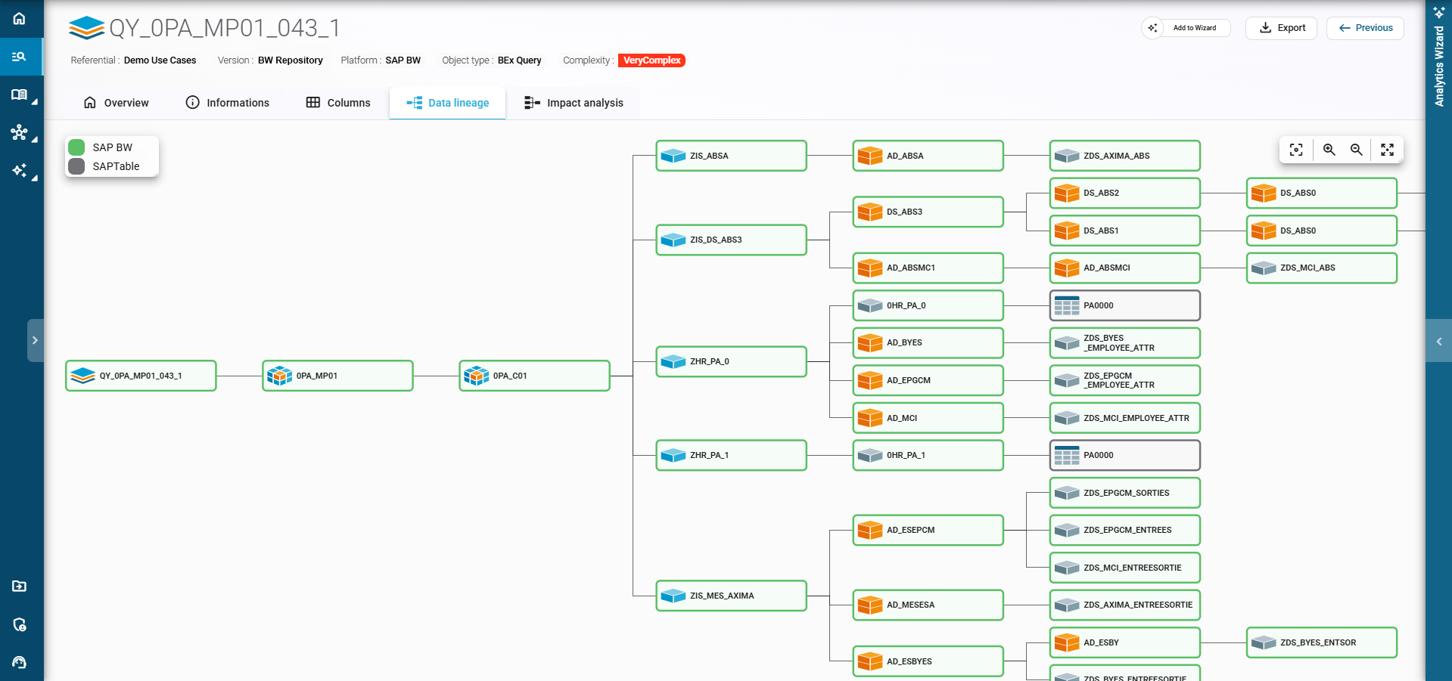Click the Home icon in left sidebar
Screen dimensions: 1452x681
tap(20, 19)
